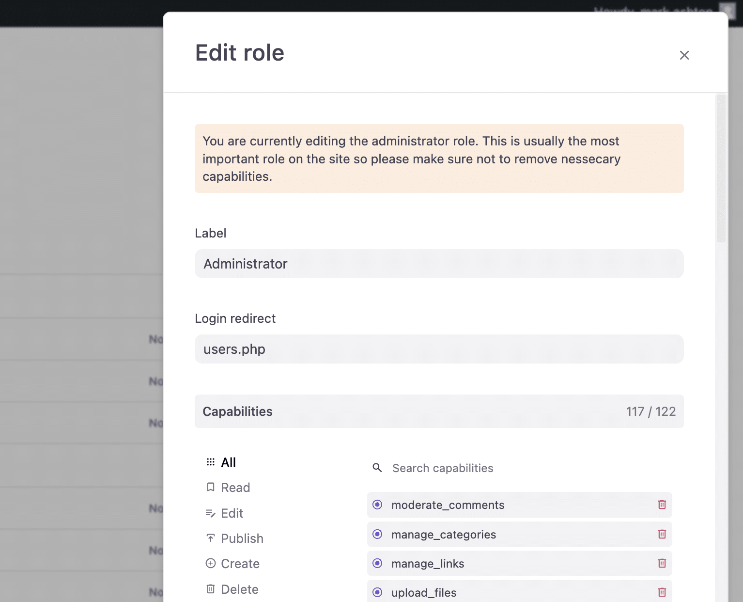The width and height of the screenshot is (743, 602).
Task: Toggle the upload_files capability radio
Action: coord(377,592)
